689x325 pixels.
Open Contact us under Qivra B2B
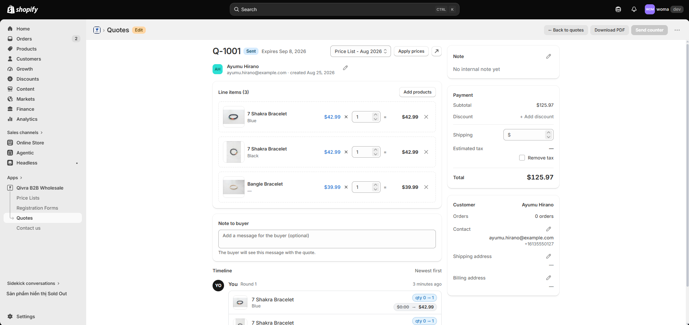pos(28,228)
